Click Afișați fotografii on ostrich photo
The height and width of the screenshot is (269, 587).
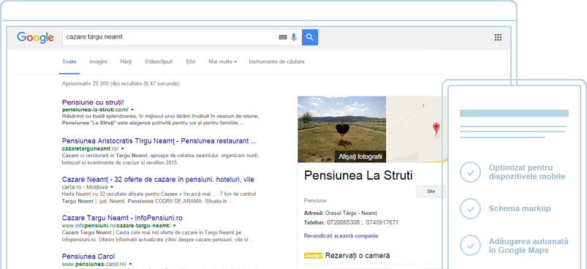pos(360,156)
